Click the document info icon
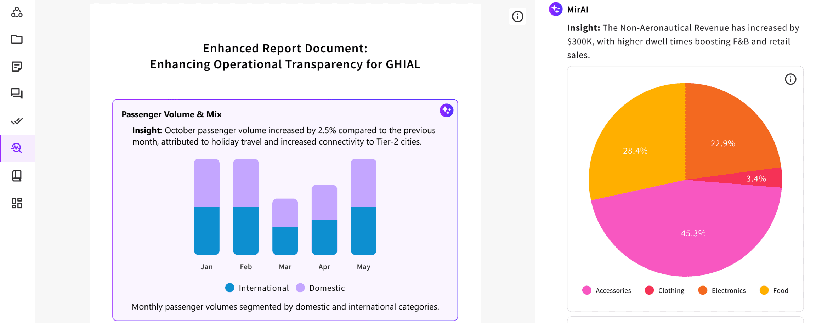 click(x=517, y=16)
